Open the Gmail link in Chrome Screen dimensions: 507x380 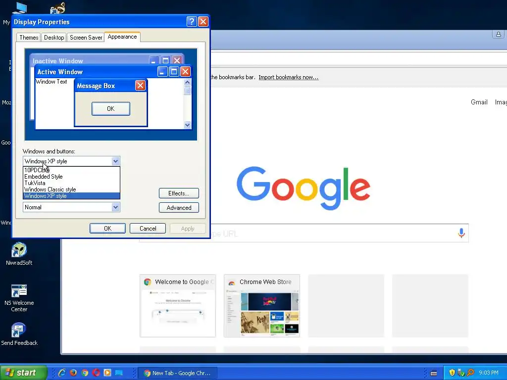click(479, 102)
